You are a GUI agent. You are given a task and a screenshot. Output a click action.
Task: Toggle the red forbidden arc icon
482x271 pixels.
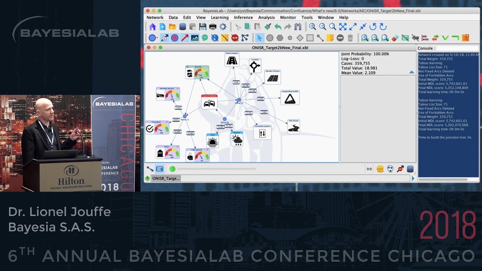tap(235, 38)
